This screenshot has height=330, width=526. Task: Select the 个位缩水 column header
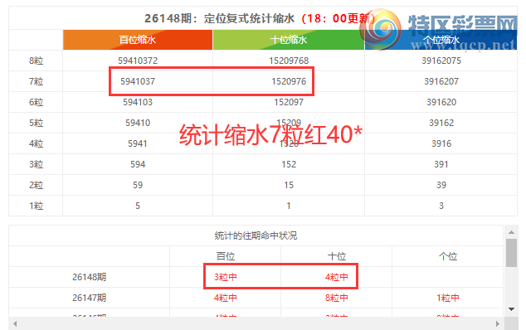pos(441,40)
